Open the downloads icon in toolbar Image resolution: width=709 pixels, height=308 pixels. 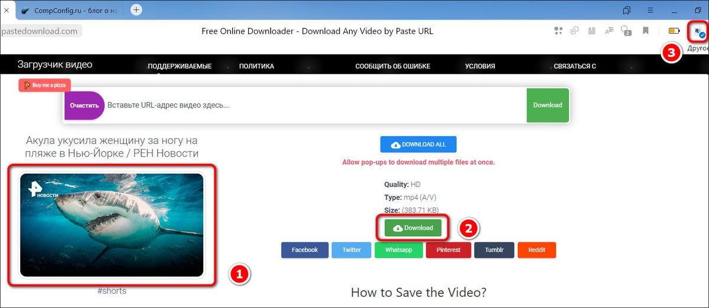click(x=699, y=31)
